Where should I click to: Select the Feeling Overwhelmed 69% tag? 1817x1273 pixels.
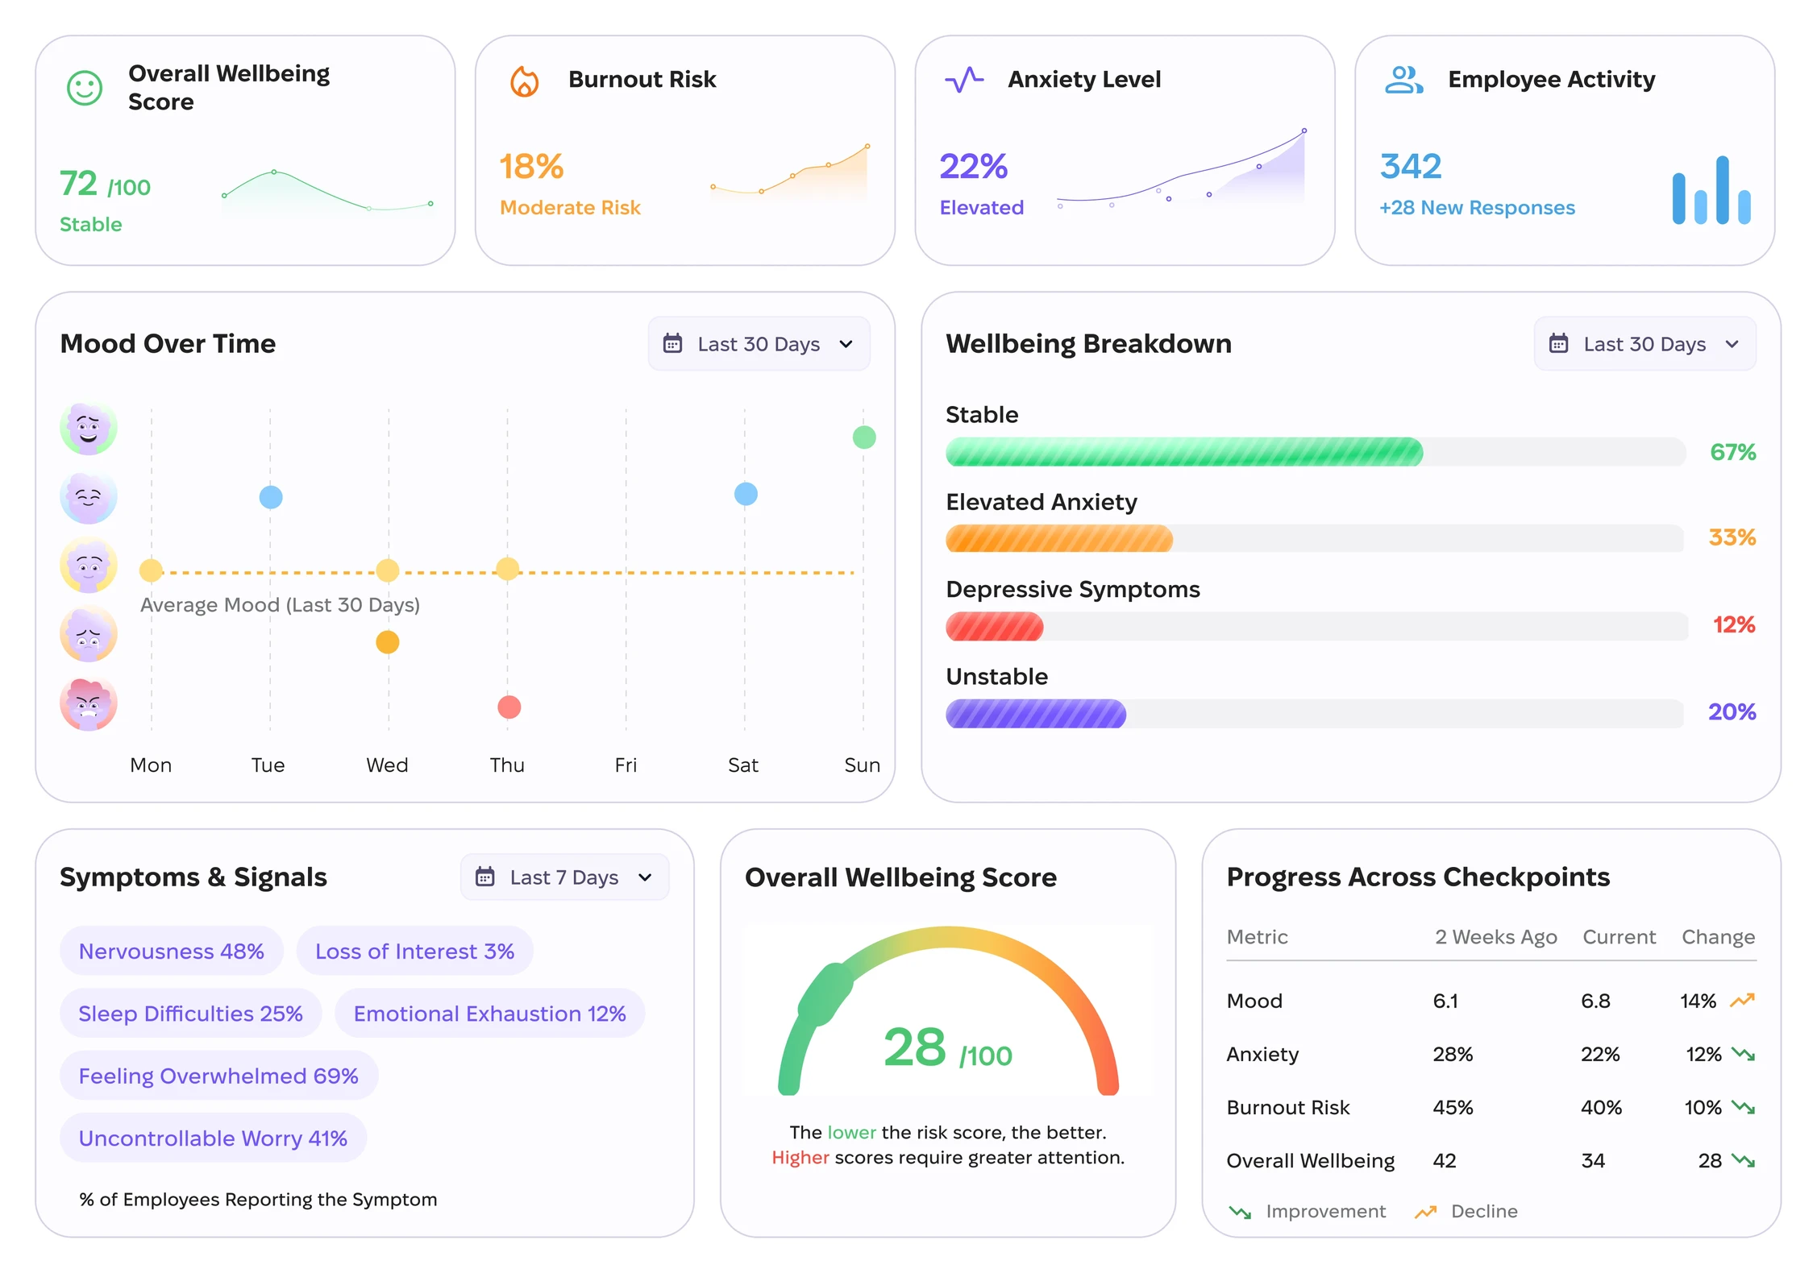(218, 1076)
